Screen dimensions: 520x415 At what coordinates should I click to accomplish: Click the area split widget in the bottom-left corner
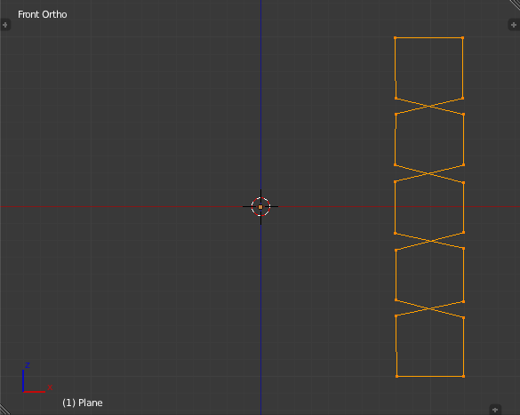tap(4, 410)
